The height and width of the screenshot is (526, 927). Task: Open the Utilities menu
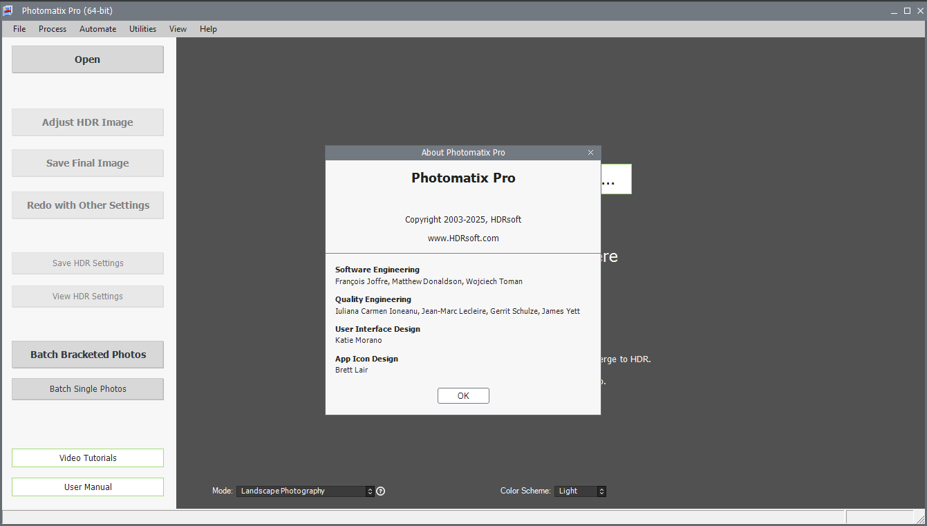[x=142, y=29]
